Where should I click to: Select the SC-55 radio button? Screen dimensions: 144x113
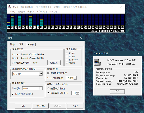click(x=70, y=54)
